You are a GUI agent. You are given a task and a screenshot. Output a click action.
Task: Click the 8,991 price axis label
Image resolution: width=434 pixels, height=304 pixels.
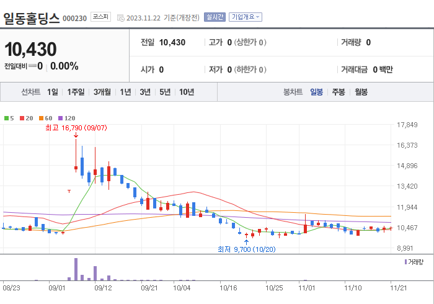pyautogui.click(x=405, y=248)
